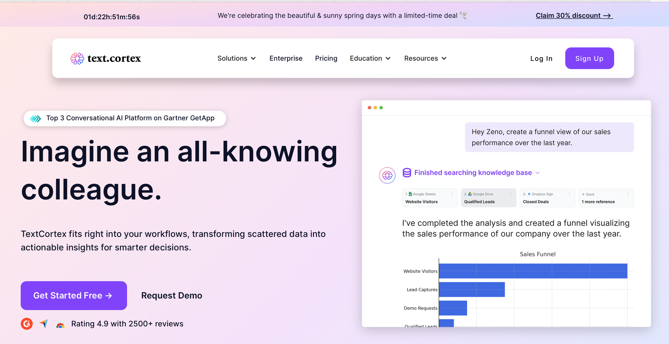
Task: Click the Website Visitors bar in the chart
Action: 533,271
